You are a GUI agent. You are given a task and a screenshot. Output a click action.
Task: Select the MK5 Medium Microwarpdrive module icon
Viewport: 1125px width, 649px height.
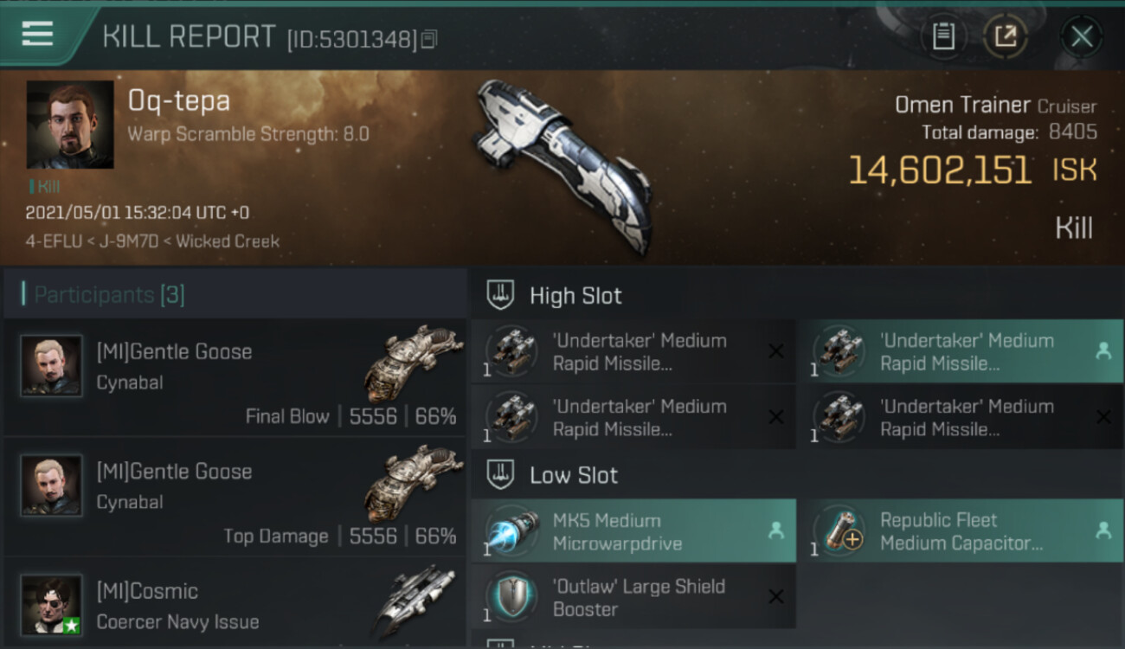point(511,532)
